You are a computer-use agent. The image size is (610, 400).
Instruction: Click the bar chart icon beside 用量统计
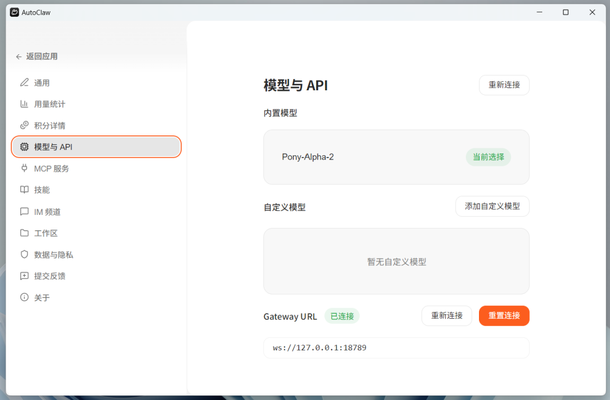[x=24, y=104]
